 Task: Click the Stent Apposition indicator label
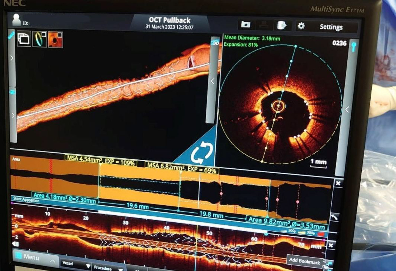(26, 199)
